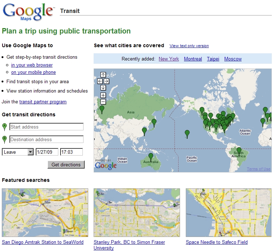This screenshot has height=251, width=274.
Task: Pan the map right with the arrow
Action: [x=107, y=81]
